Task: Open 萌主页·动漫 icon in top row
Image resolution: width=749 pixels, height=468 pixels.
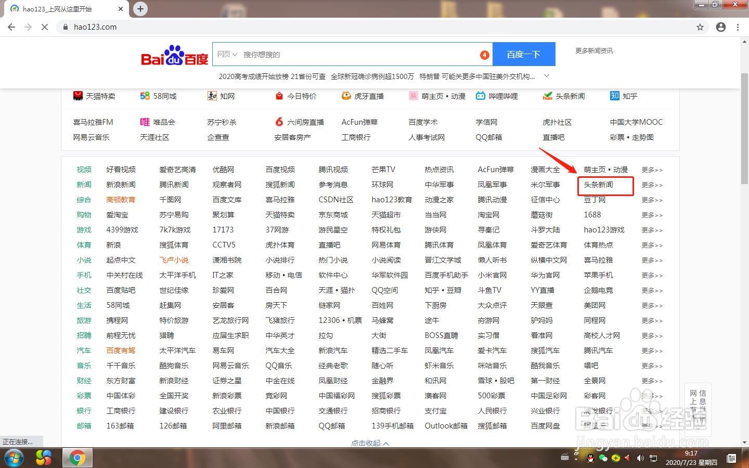Action: click(x=413, y=96)
